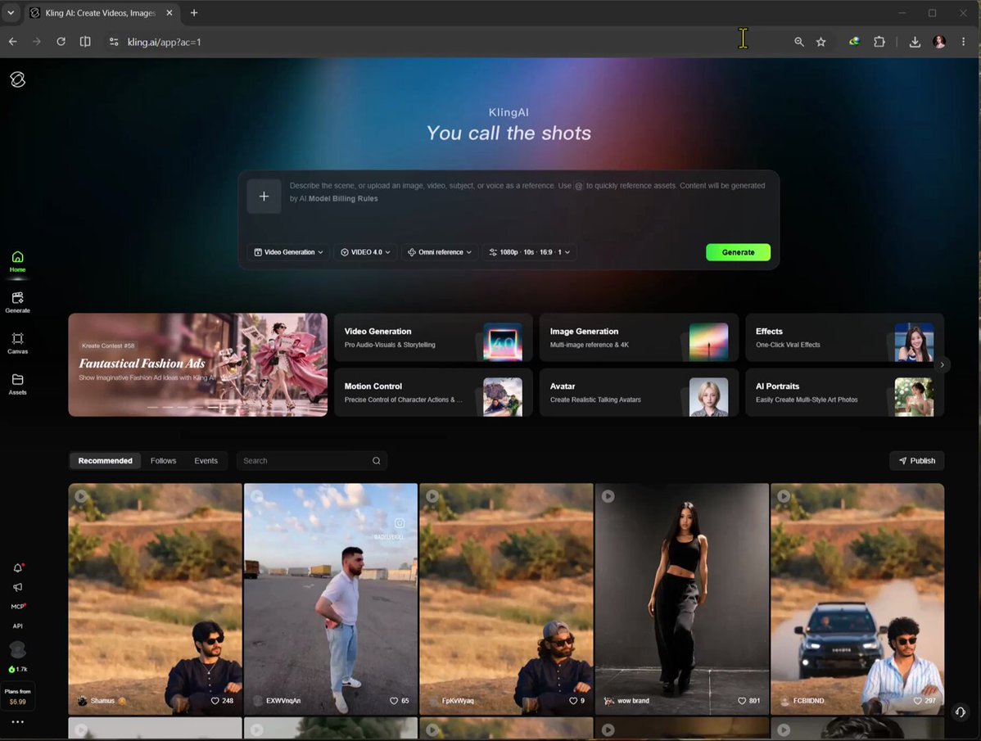Screen dimensions: 981x741
Task: Select the Recommended tab
Action: [x=105, y=461]
